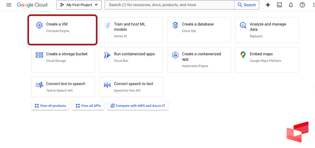Activate Cloud Shell terminal icon

tap(279, 5)
